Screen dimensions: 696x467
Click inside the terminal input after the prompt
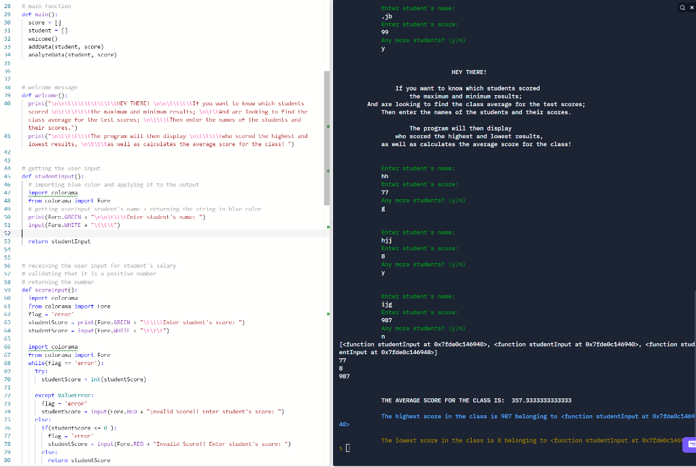[x=348, y=447]
